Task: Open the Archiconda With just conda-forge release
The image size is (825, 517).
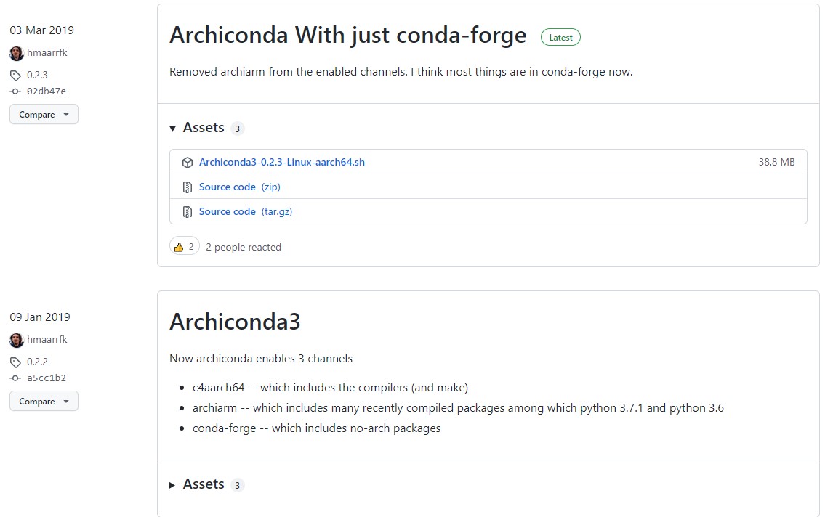Action: coord(347,35)
